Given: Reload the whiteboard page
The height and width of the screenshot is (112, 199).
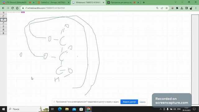Looking at the screenshot, I should point(12,8).
